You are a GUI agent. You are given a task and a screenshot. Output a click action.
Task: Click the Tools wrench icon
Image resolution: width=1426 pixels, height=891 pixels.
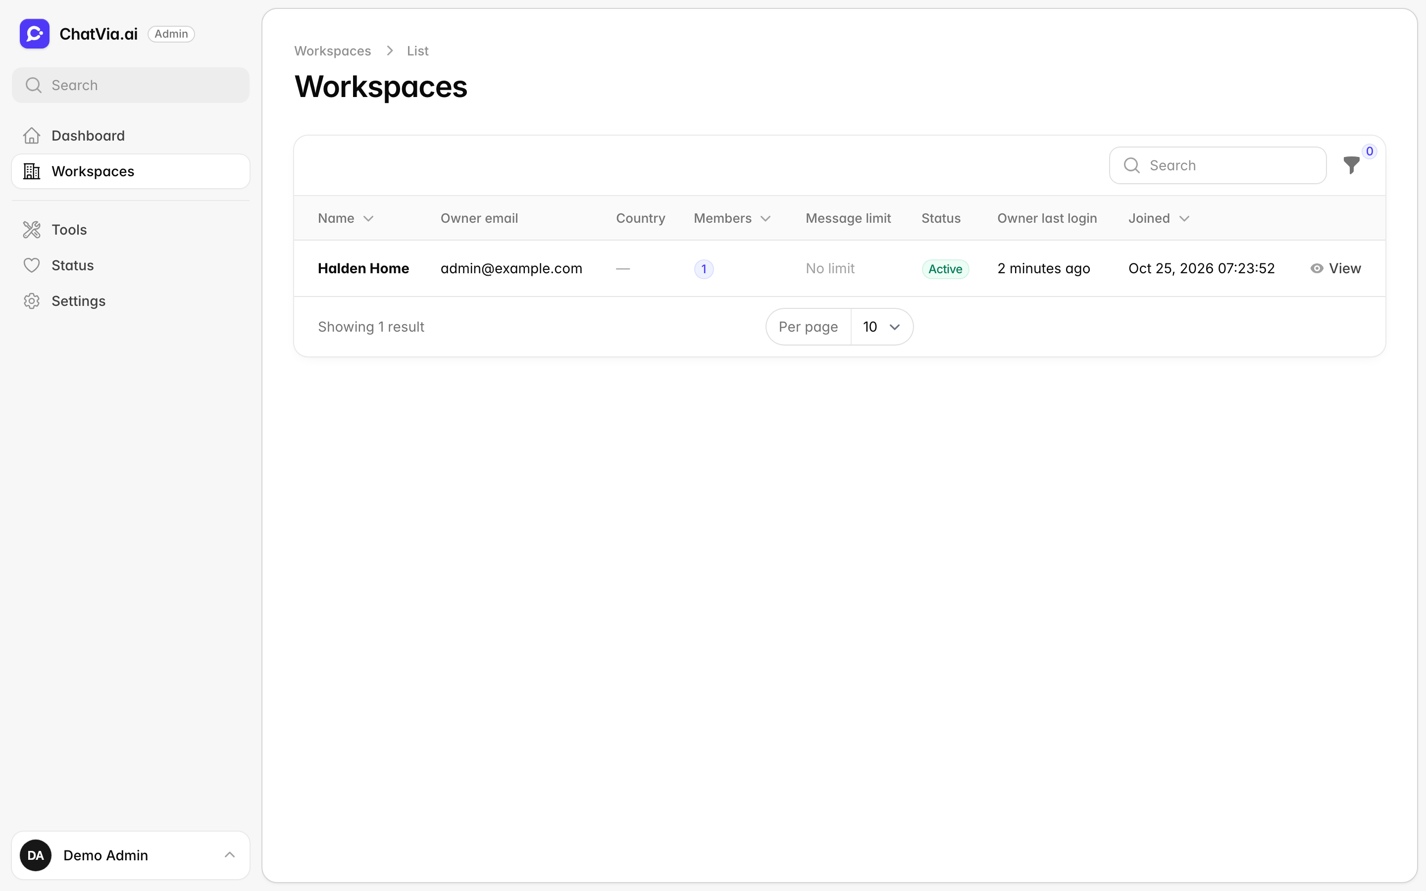32,230
